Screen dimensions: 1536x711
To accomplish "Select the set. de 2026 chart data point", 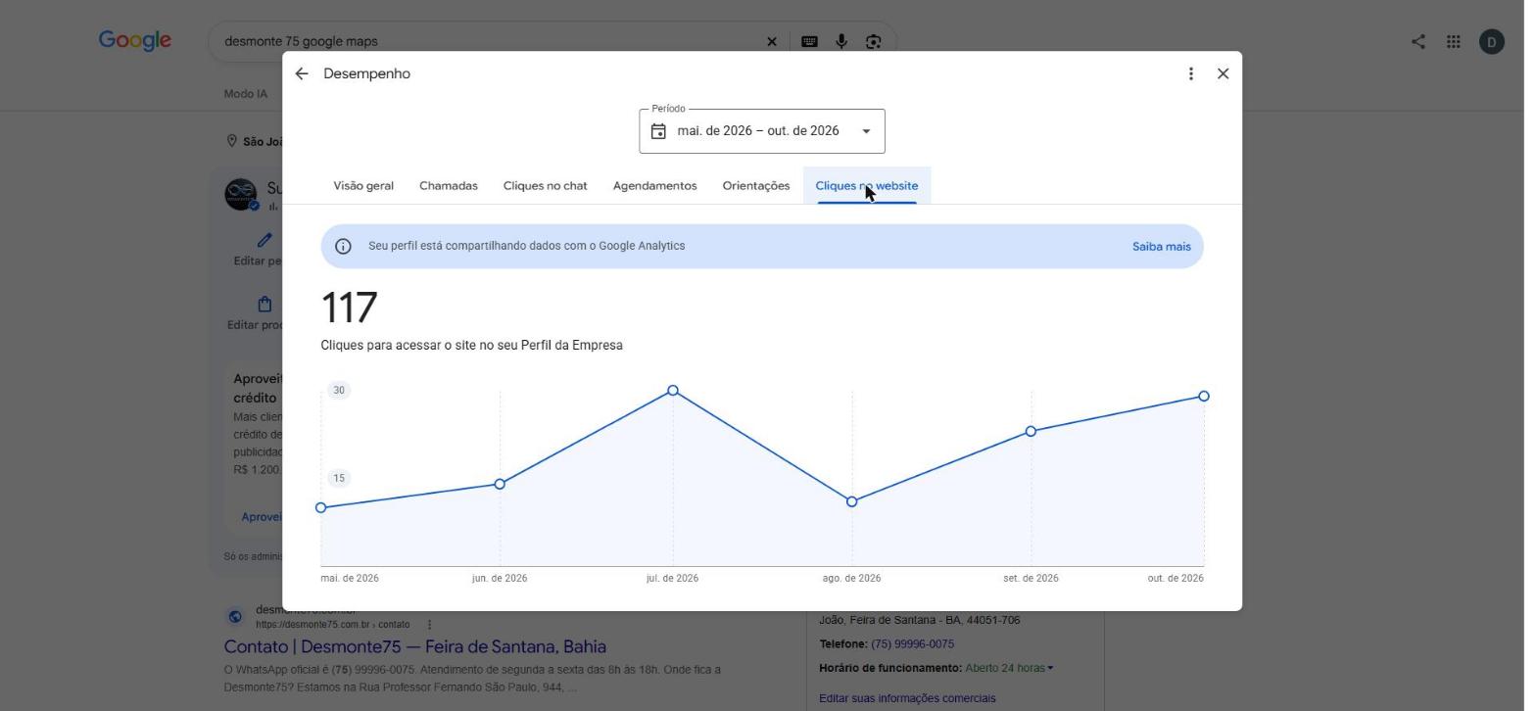I will [x=1031, y=431].
